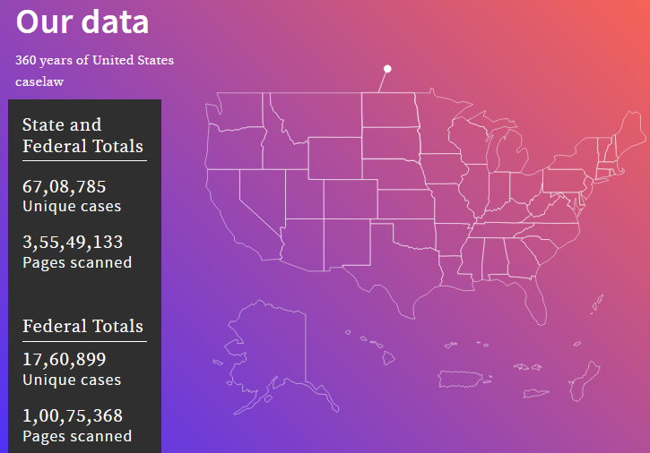Select North Dakota beneath the white marker
Screen dimensions: 650x453
point(389,110)
